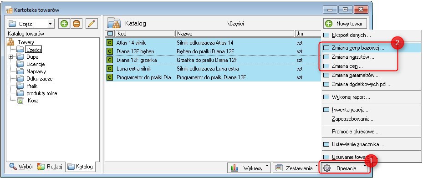Expand the Dupa folder tree node
423x178 pixels.
click(x=11, y=57)
